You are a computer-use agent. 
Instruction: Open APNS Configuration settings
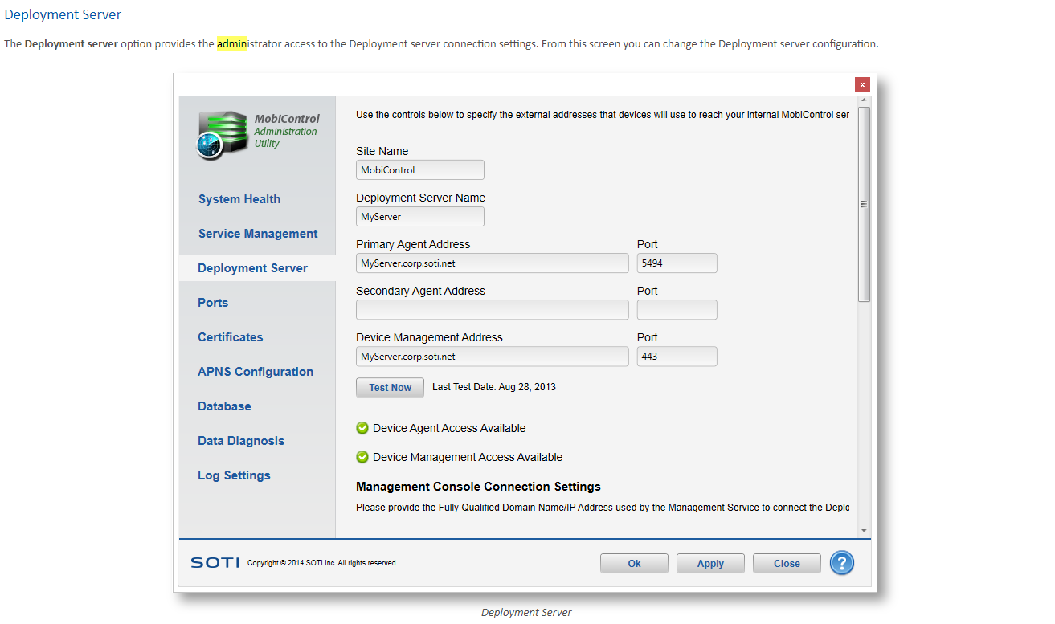(x=256, y=372)
